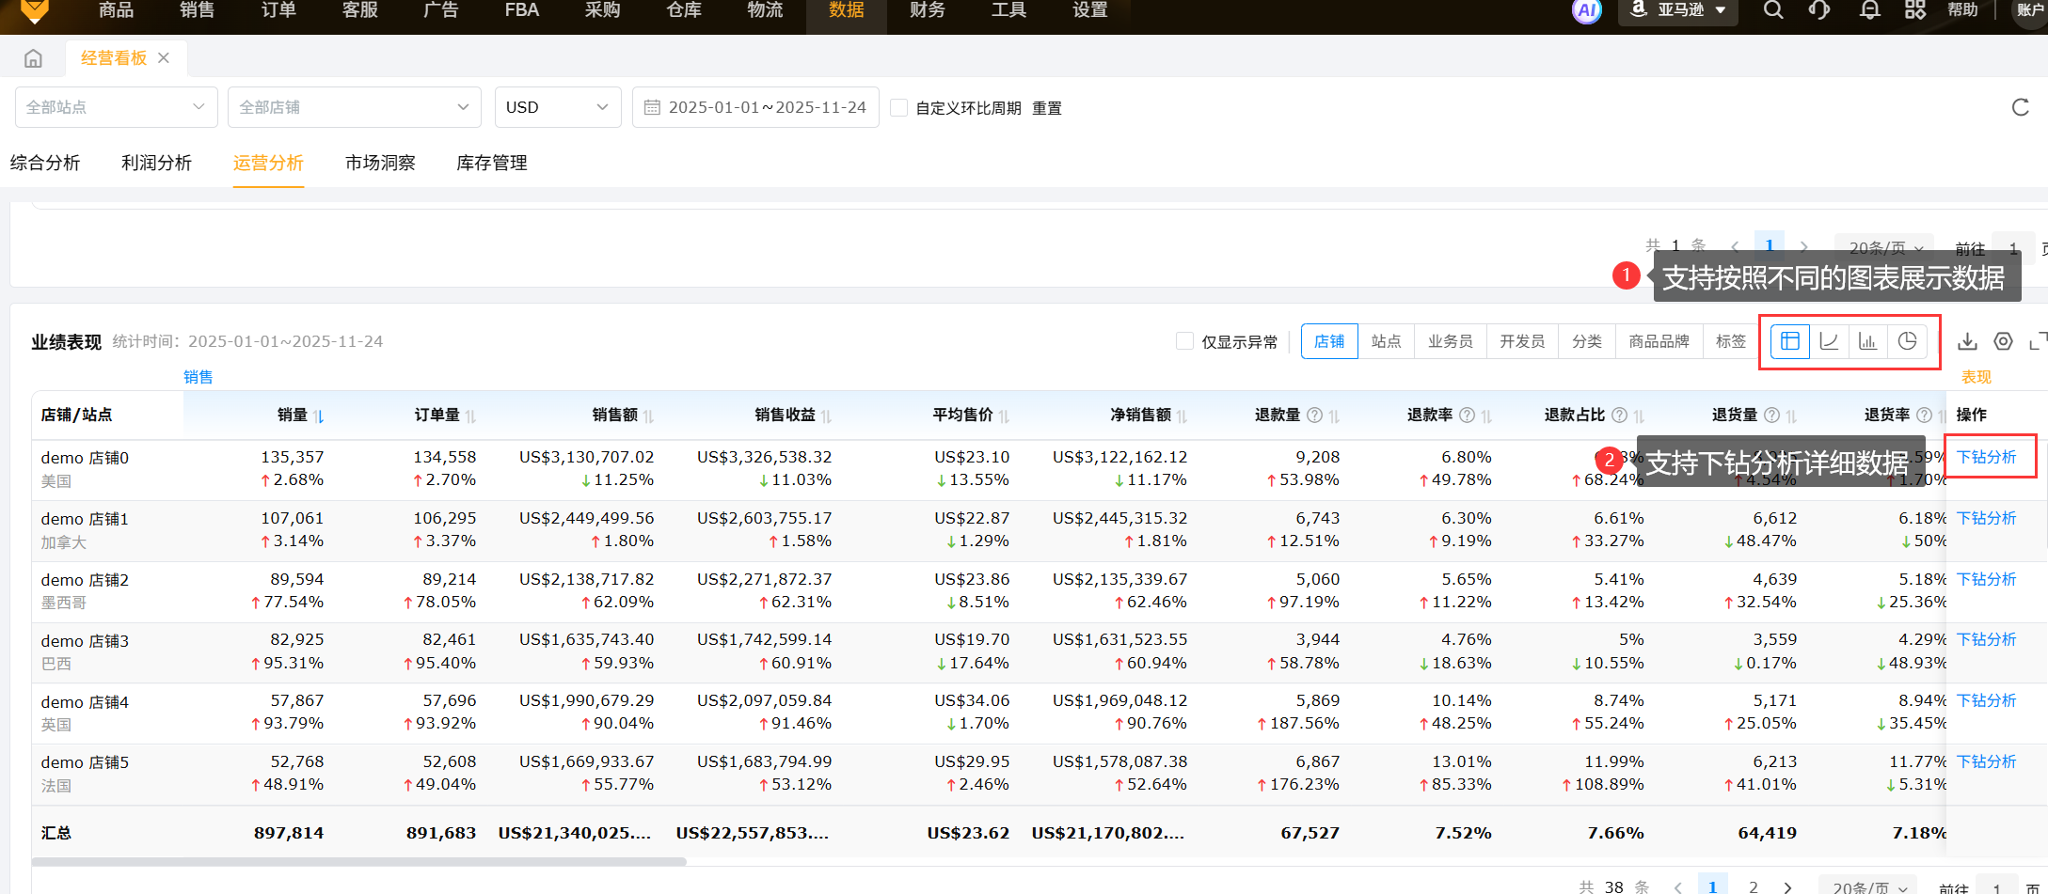Open the AI assistant icon
Viewport: 2048px width, 894px height.
[x=1586, y=11]
